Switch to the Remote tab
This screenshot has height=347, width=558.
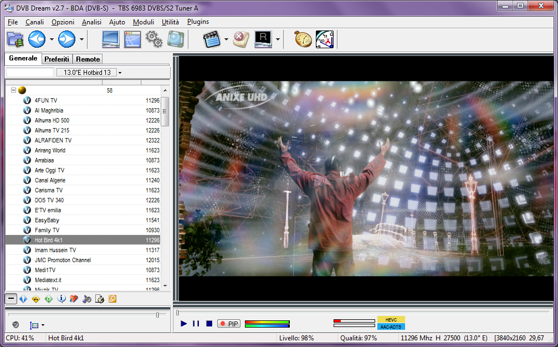click(x=88, y=59)
